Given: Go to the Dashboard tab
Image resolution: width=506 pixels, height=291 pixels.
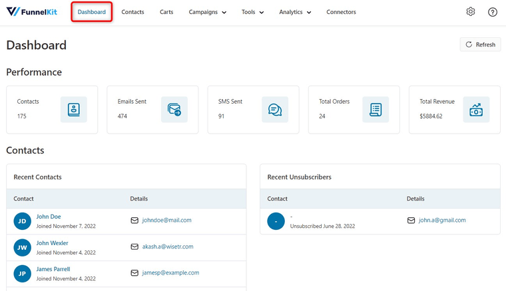Looking at the screenshot, I should [x=92, y=12].
